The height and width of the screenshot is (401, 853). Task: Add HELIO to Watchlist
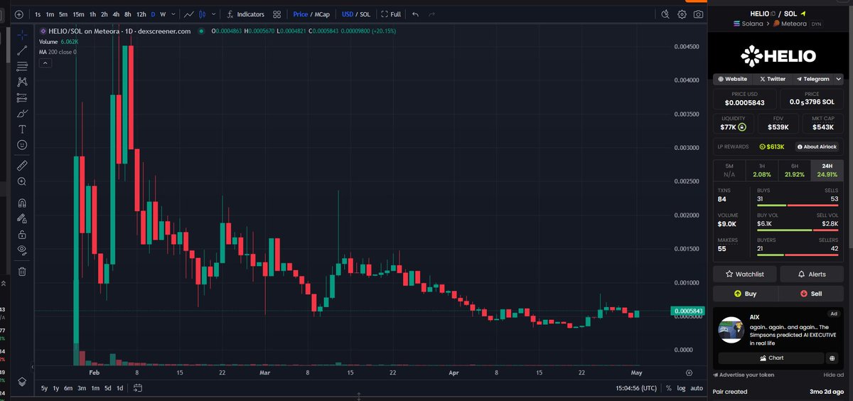tap(745, 274)
